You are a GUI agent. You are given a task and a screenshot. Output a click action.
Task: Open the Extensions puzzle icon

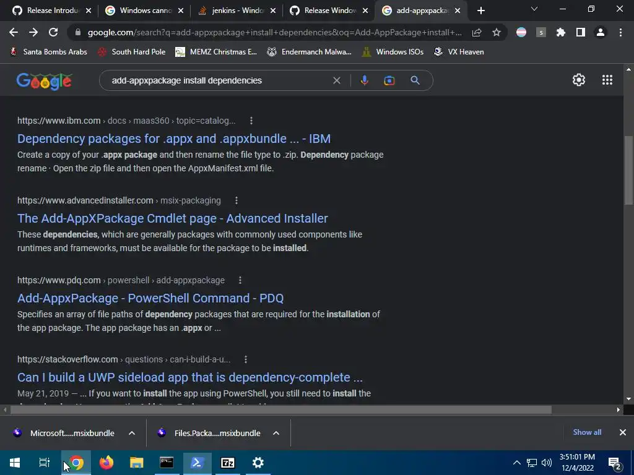tap(560, 32)
